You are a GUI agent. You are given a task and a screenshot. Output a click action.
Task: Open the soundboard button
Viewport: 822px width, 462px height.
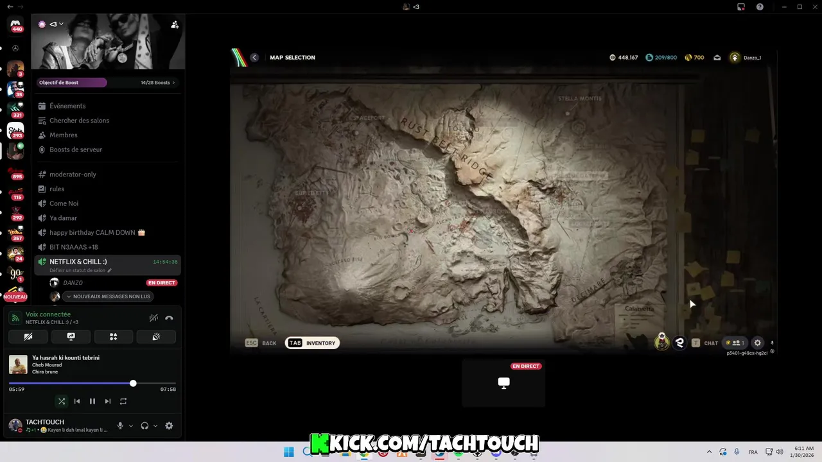(x=156, y=336)
